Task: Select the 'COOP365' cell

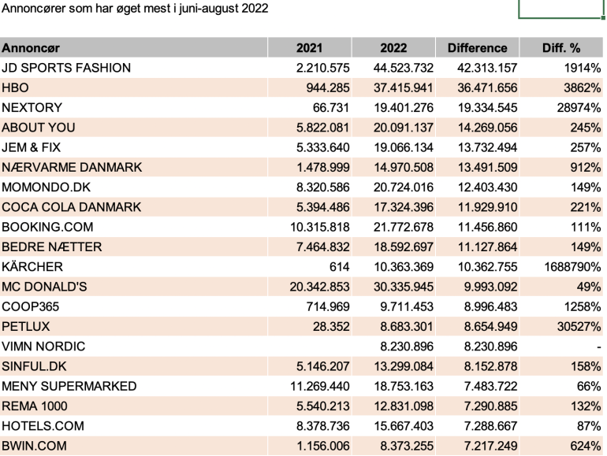Action: (x=133, y=306)
